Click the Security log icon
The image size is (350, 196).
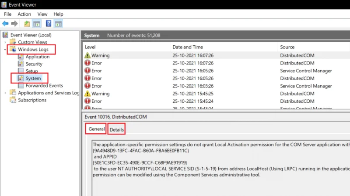(21, 64)
